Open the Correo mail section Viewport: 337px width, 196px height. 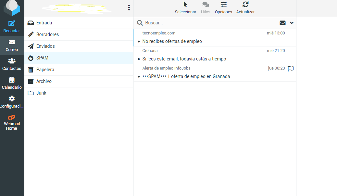pos(12,45)
